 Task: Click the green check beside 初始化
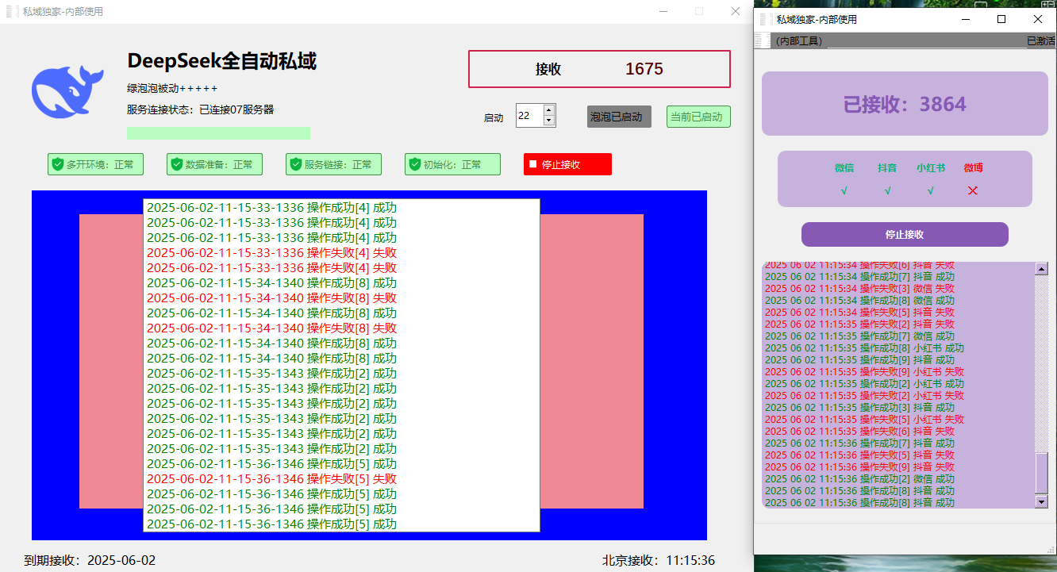[414, 164]
